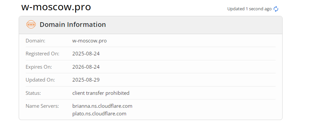
Task: Click the Updated On: label
Action: tap(40, 80)
